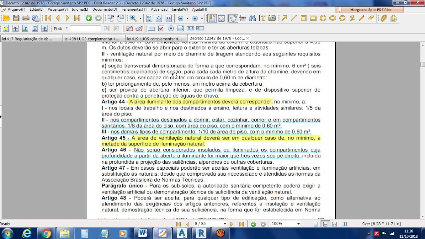This screenshot has height=239, width=425.
Task: Open a file with the folder icon
Action: tap(6, 18)
